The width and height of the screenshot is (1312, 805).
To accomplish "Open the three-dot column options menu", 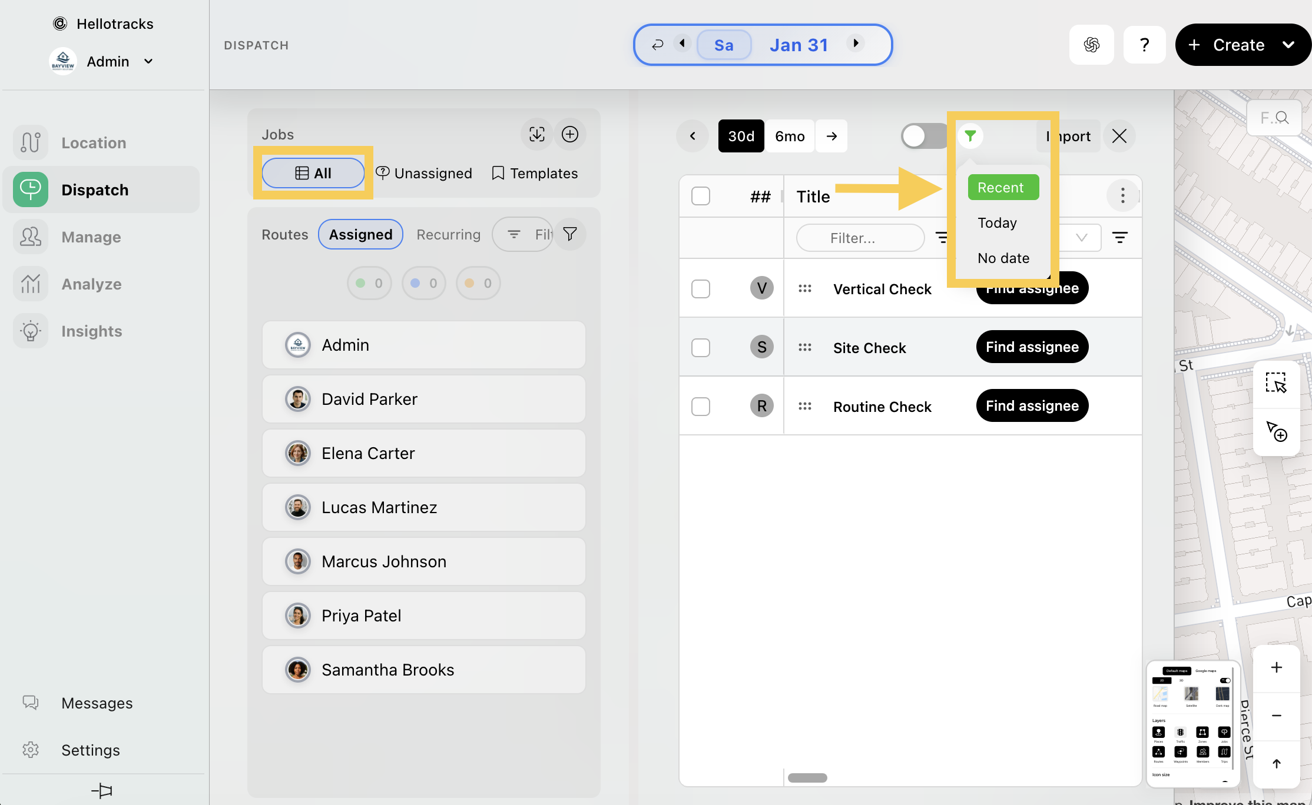I will pyautogui.click(x=1122, y=195).
